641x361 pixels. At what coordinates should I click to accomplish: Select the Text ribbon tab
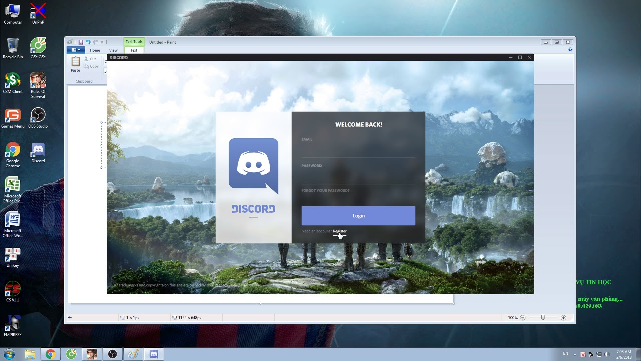[x=134, y=50]
